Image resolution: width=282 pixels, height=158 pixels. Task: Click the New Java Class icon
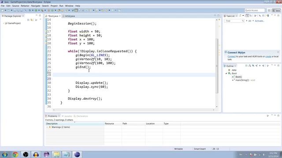click(52, 11)
